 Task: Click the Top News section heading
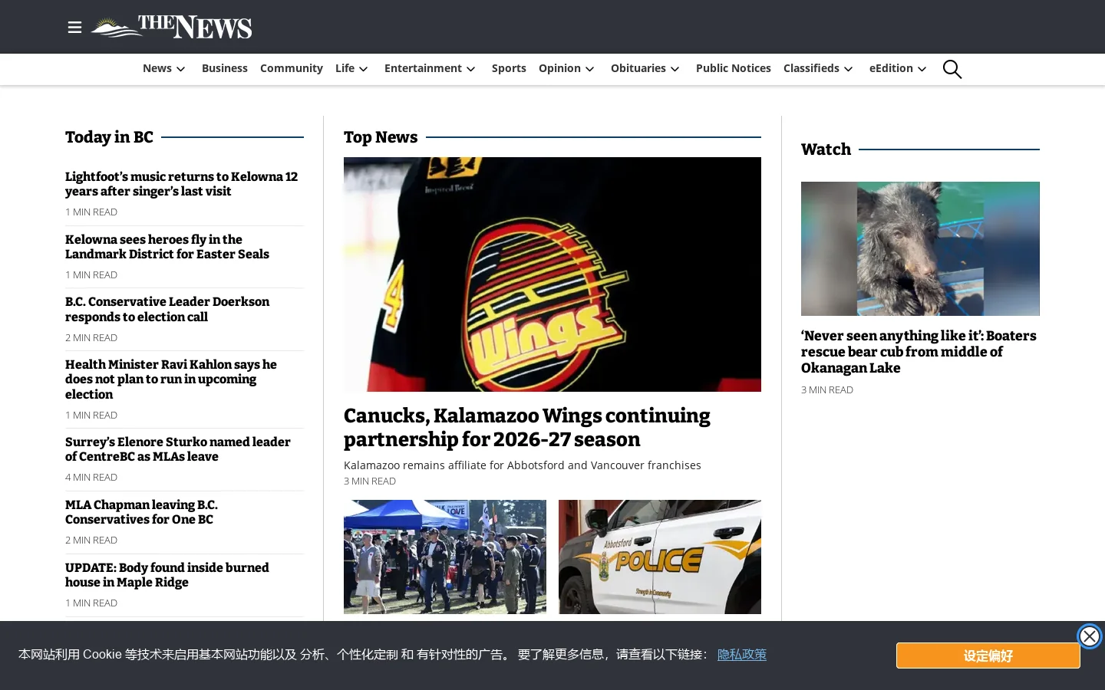pyautogui.click(x=381, y=137)
